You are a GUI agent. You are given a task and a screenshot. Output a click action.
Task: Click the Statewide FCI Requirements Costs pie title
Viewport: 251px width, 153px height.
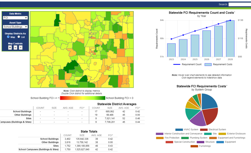click(x=202, y=86)
